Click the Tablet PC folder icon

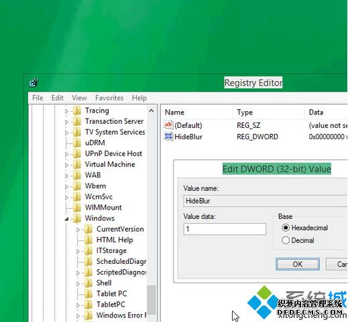[x=89, y=293]
